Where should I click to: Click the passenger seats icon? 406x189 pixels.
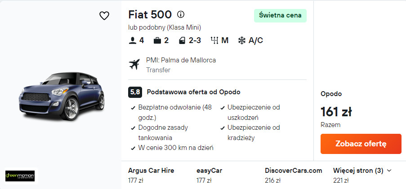tap(133, 40)
